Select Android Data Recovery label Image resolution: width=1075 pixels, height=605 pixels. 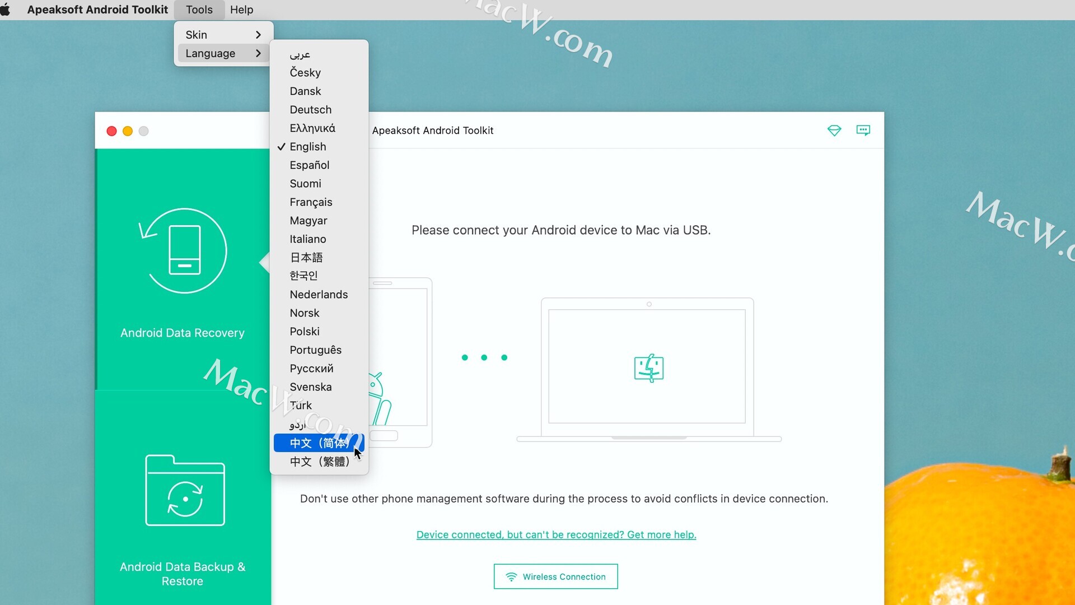click(x=183, y=333)
